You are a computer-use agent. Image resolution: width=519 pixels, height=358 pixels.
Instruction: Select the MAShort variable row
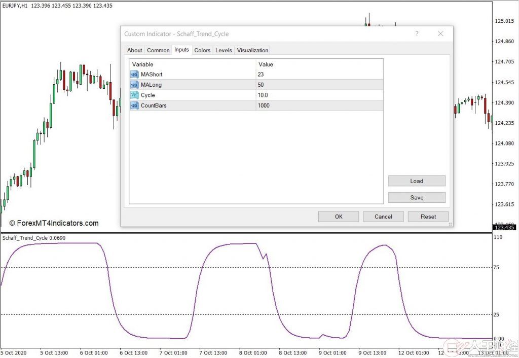(x=256, y=75)
